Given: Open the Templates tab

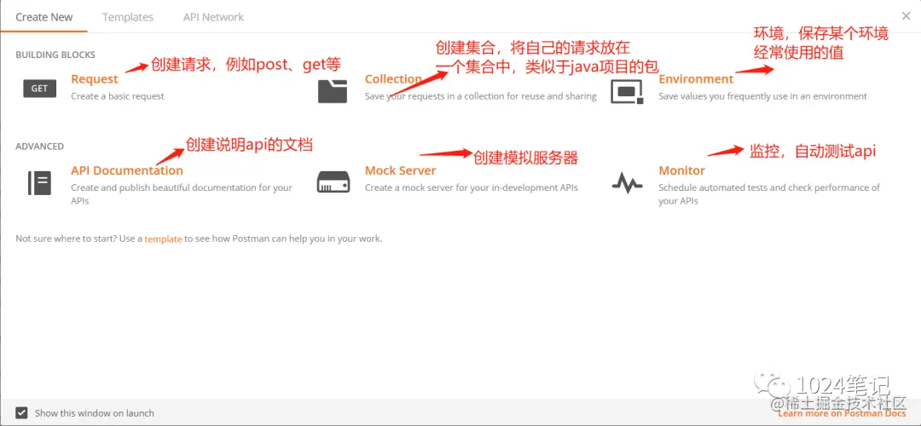Looking at the screenshot, I should pyautogui.click(x=127, y=17).
